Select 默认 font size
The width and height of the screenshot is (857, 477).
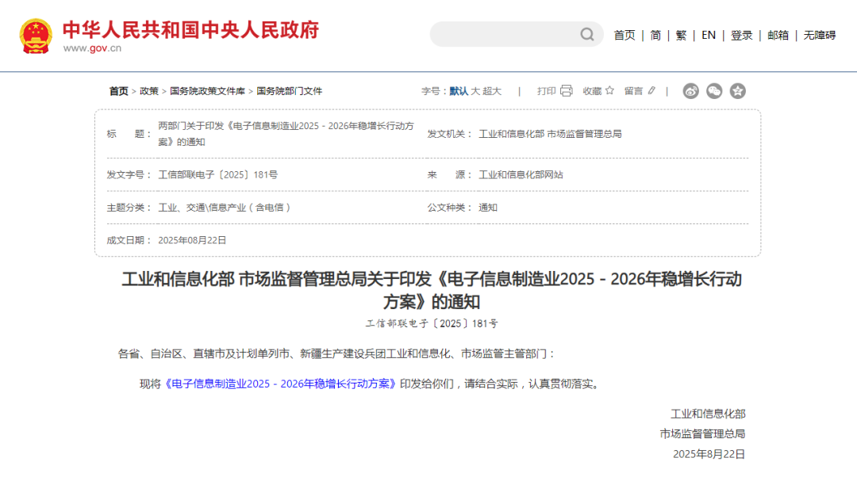(459, 91)
